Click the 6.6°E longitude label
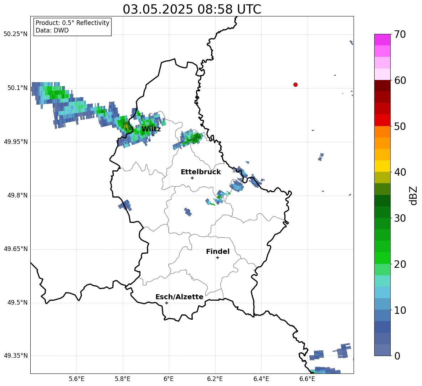 click(x=307, y=379)
